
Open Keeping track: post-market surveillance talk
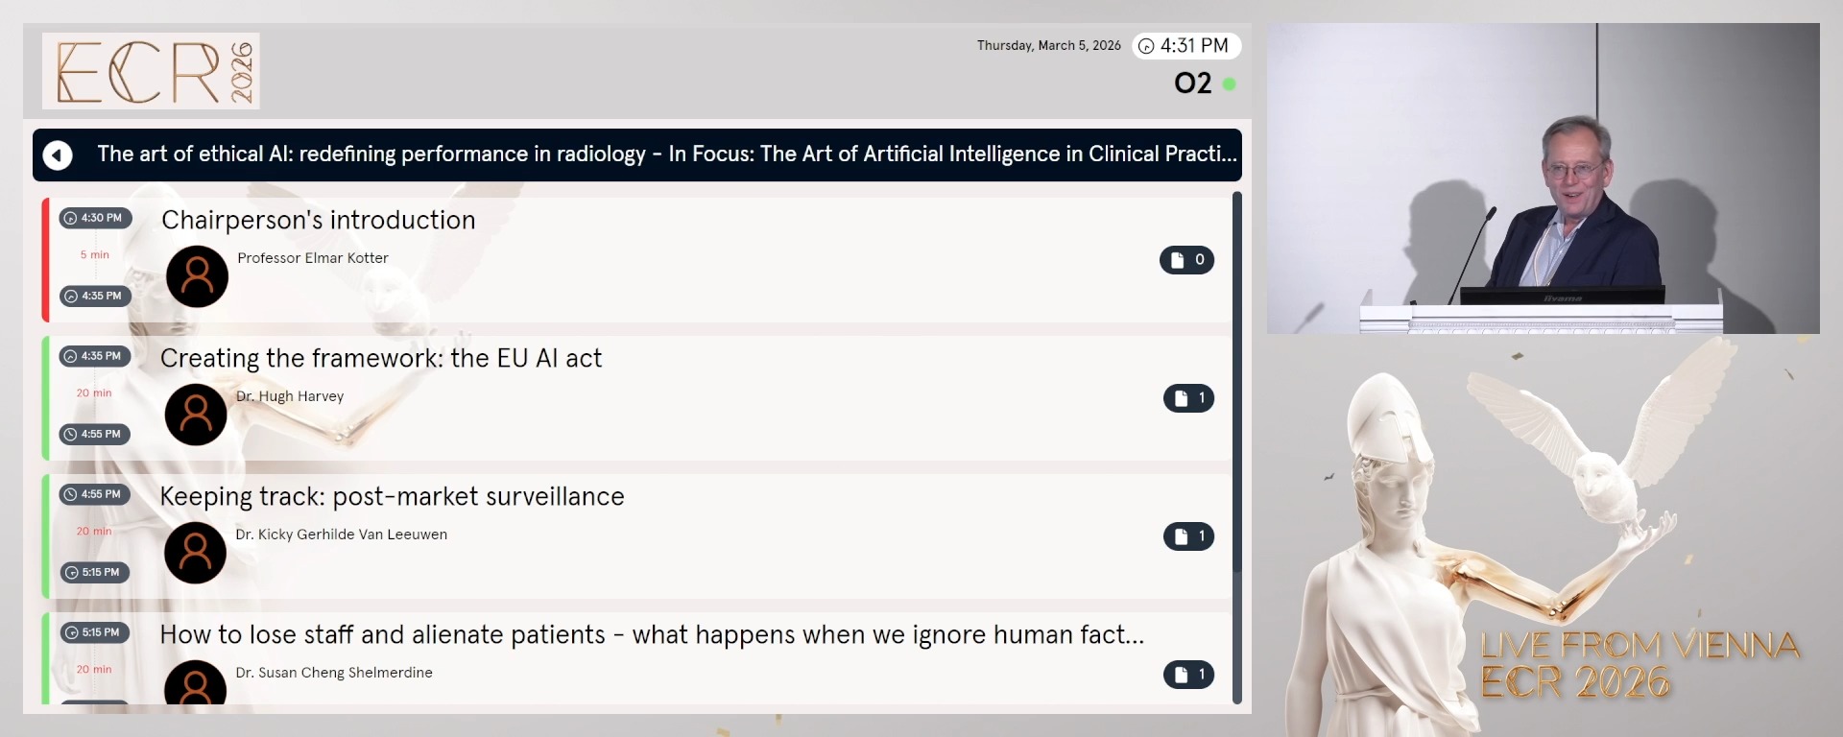(x=392, y=496)
